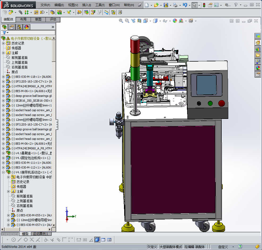Select the 前视基准面 plane in top tree
Image resolution: width=262 pixels, height=250 pixels.
(x=19, y=58)
